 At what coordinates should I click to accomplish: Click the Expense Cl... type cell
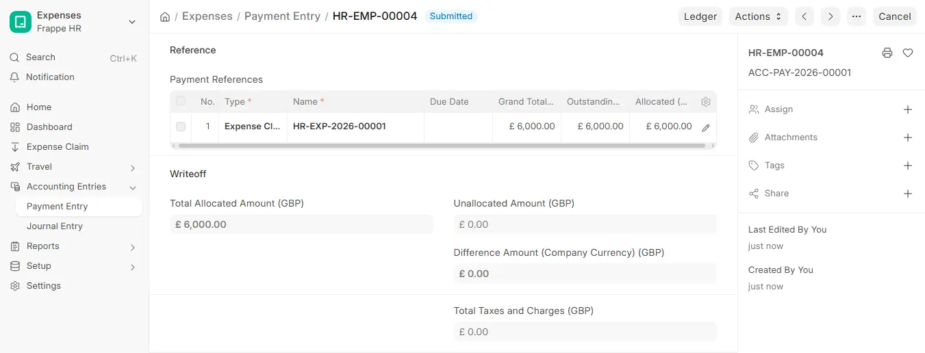(x=253, y=127)
